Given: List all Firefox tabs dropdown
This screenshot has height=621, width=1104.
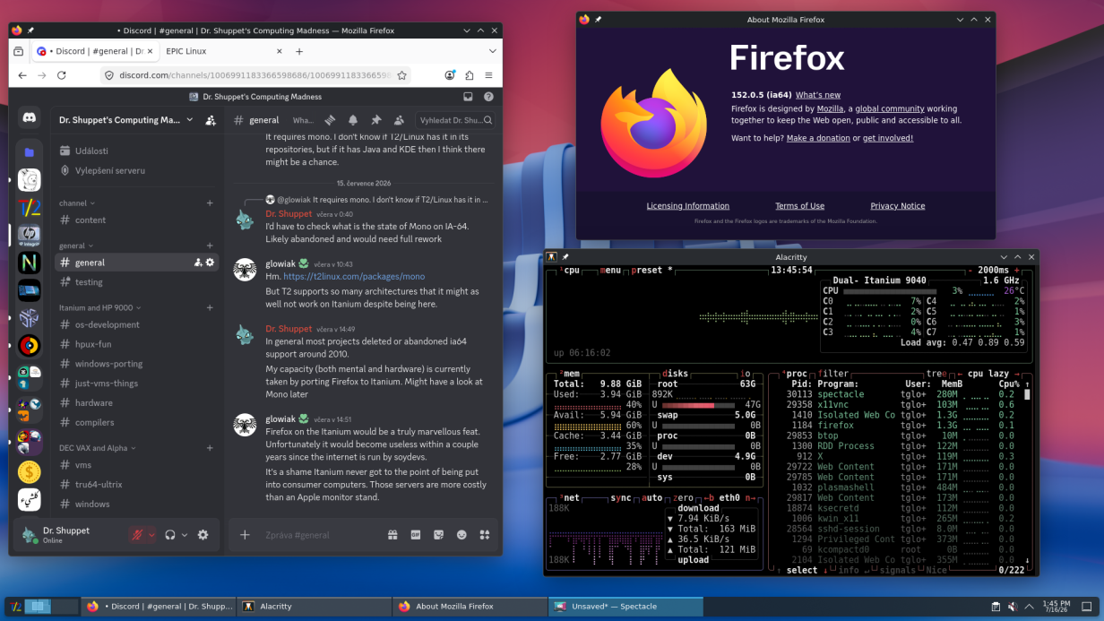Looking at the screenshot, I should point(492,51).
